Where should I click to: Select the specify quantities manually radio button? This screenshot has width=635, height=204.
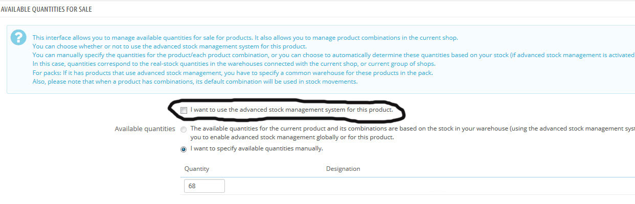coord(184,149)
